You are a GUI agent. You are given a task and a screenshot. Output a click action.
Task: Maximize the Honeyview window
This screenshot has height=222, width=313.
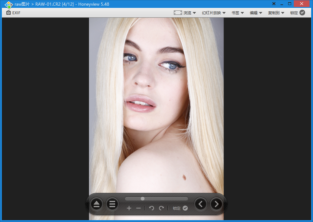(x=290, y=4)
